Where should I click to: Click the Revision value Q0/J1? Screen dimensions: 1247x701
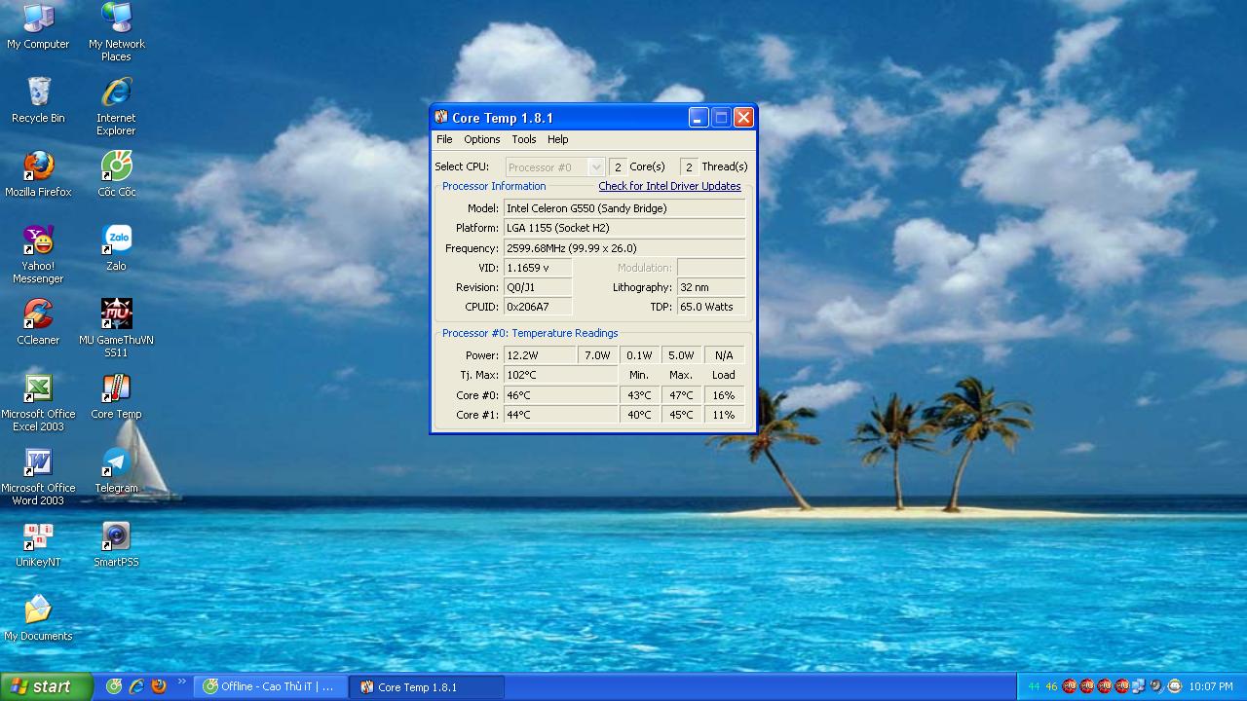click(538, 287)
